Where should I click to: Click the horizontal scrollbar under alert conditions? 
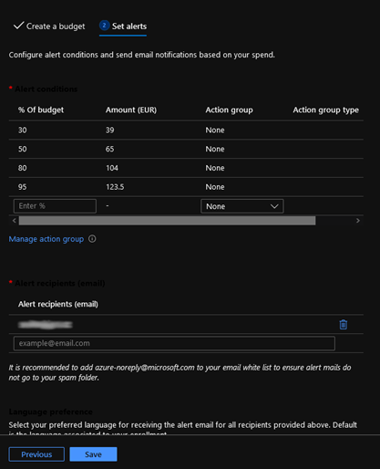pos(167,221)
